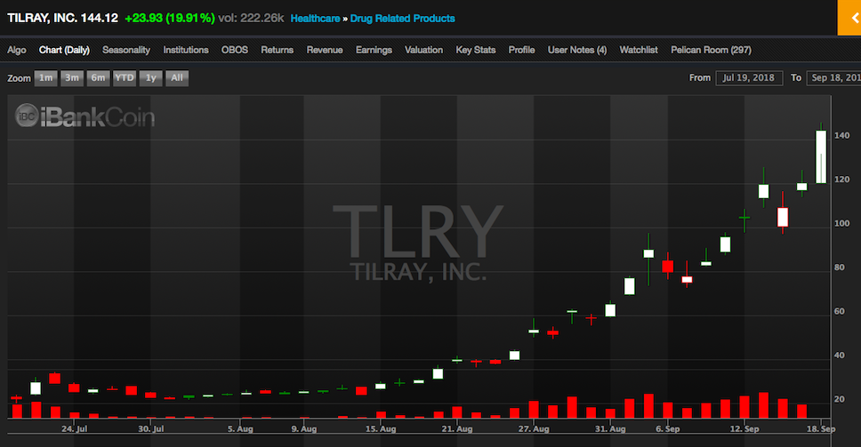The height and width of the screenshot is (447, 861).
Task: Click the vol: 222.26k text
Action: coord(251,18)
